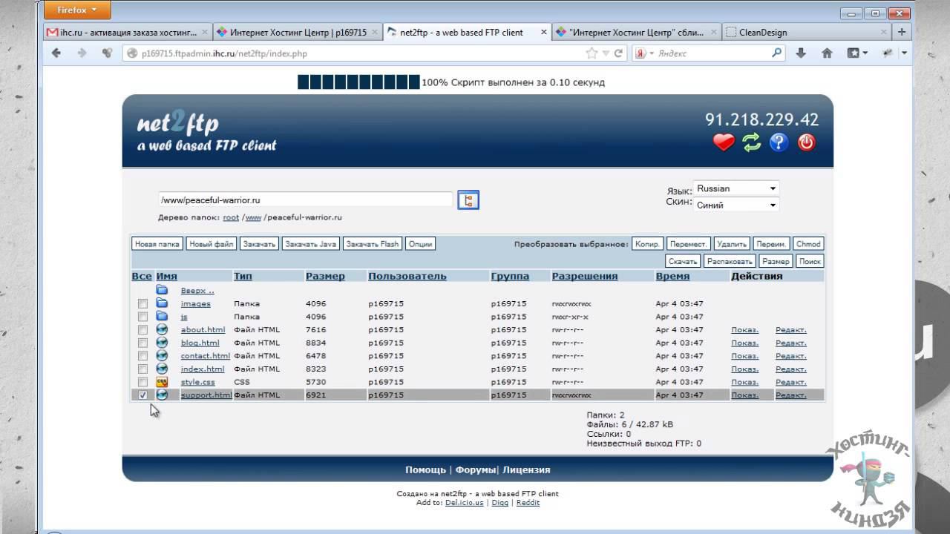Check the index.html checkbox
Image resolution: width=950 pixels, height=534 pixels.
142,369
